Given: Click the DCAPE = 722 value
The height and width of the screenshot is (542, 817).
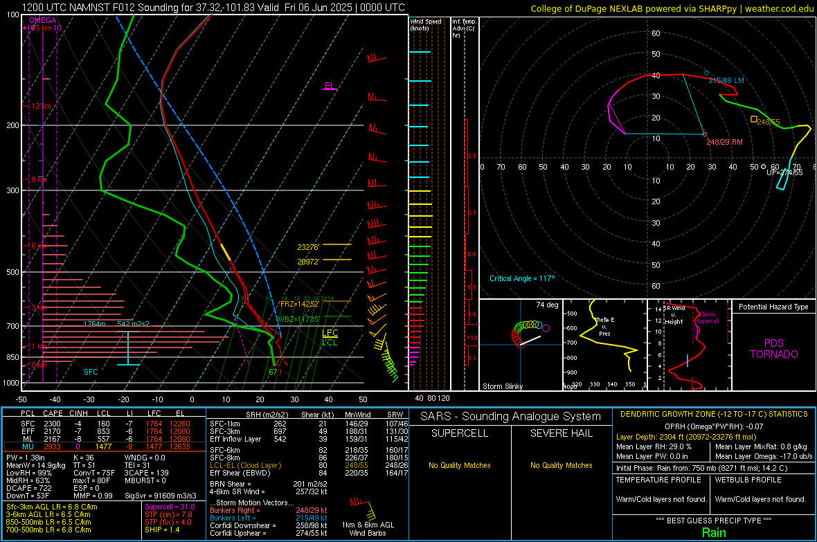Looking at the screenshot, I should point(28,488).
